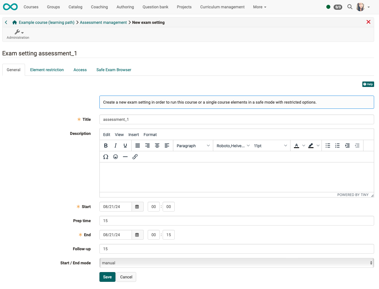This screenshot has height=289, width=379.
Task: Toggle Italic formatting in editor
Action: pyautogui.click(x=116, y=146)
